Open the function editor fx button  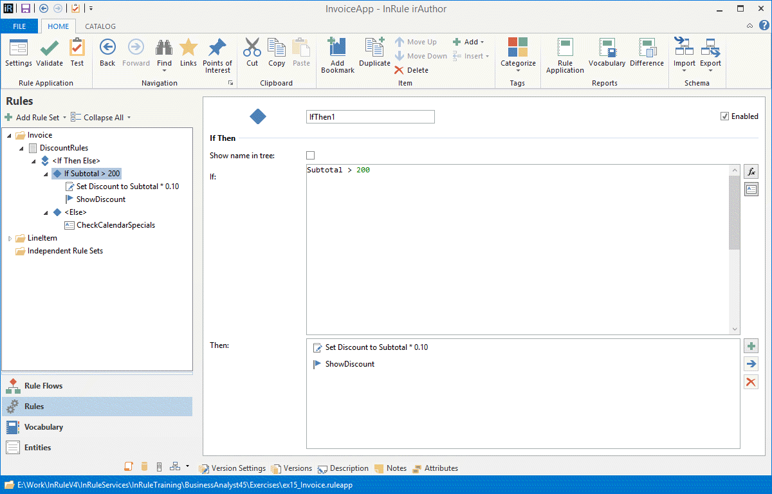(x=751, y=172)
